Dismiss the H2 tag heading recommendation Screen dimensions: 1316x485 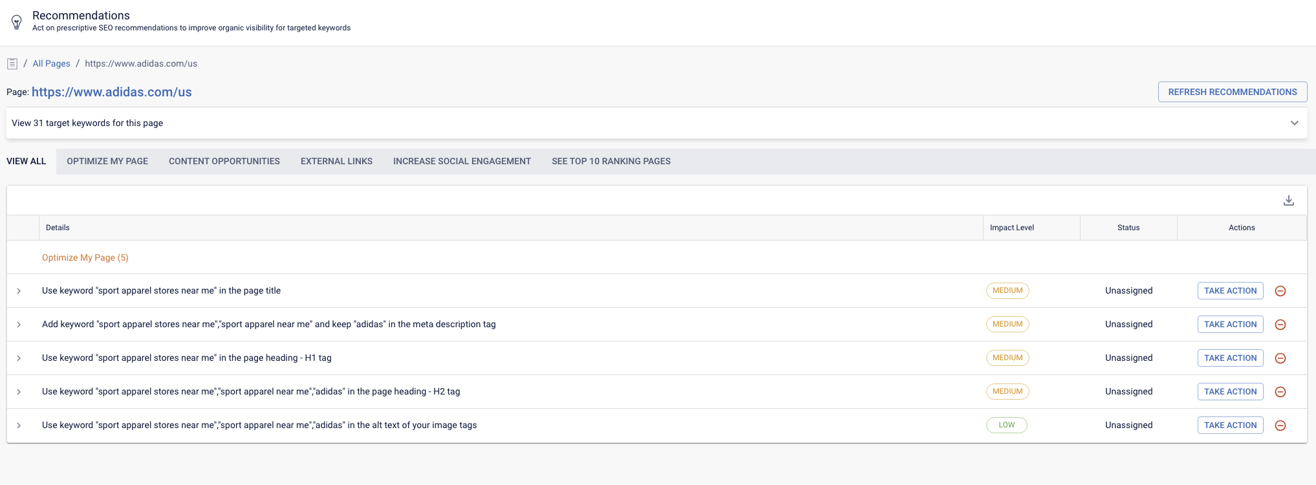pos(1280,392)
